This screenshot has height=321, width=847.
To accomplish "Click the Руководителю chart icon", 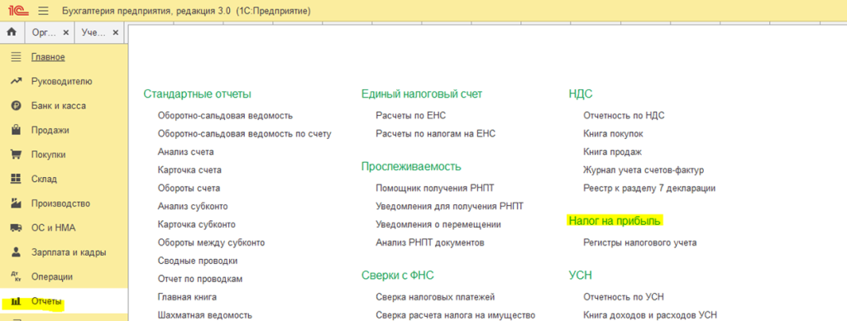I will point(16,82).
